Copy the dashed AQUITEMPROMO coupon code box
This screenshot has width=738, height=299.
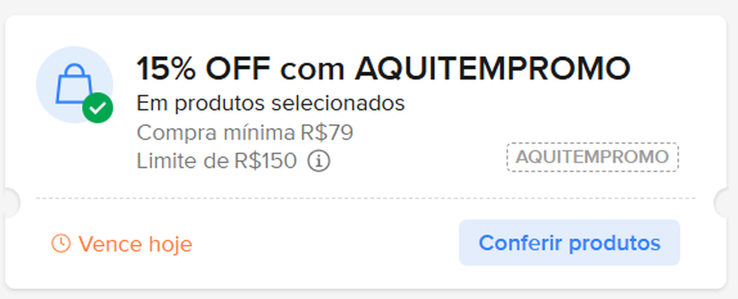592,157
